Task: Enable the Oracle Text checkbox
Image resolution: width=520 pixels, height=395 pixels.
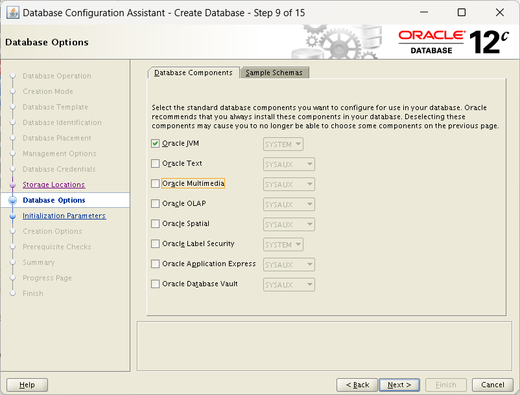Action: coord(155,164)
